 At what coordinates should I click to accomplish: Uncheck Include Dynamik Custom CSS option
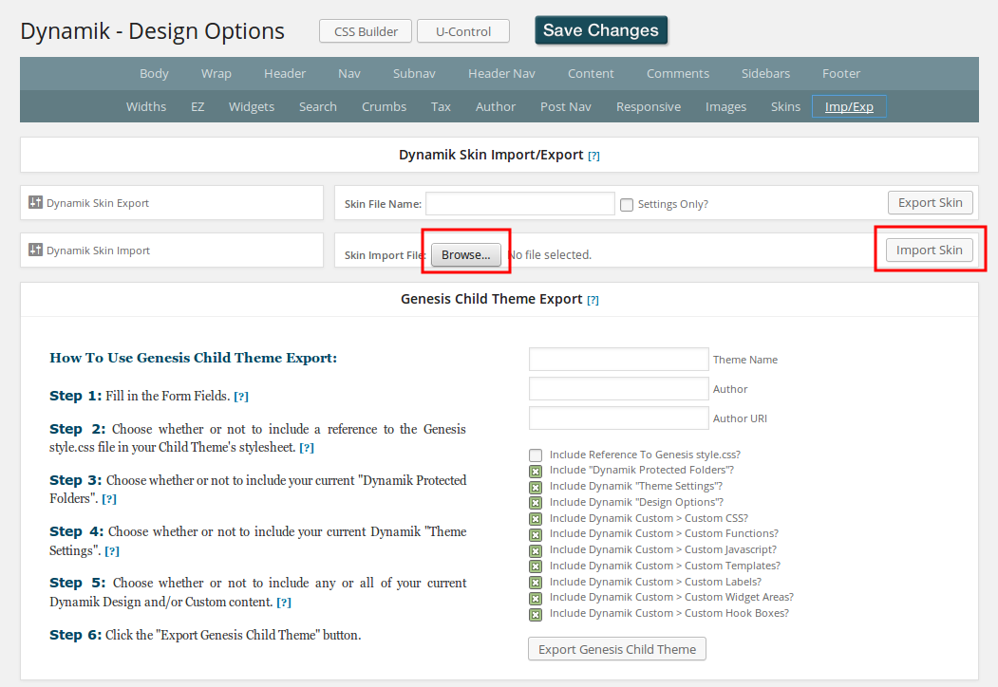[x=536, y=519]
